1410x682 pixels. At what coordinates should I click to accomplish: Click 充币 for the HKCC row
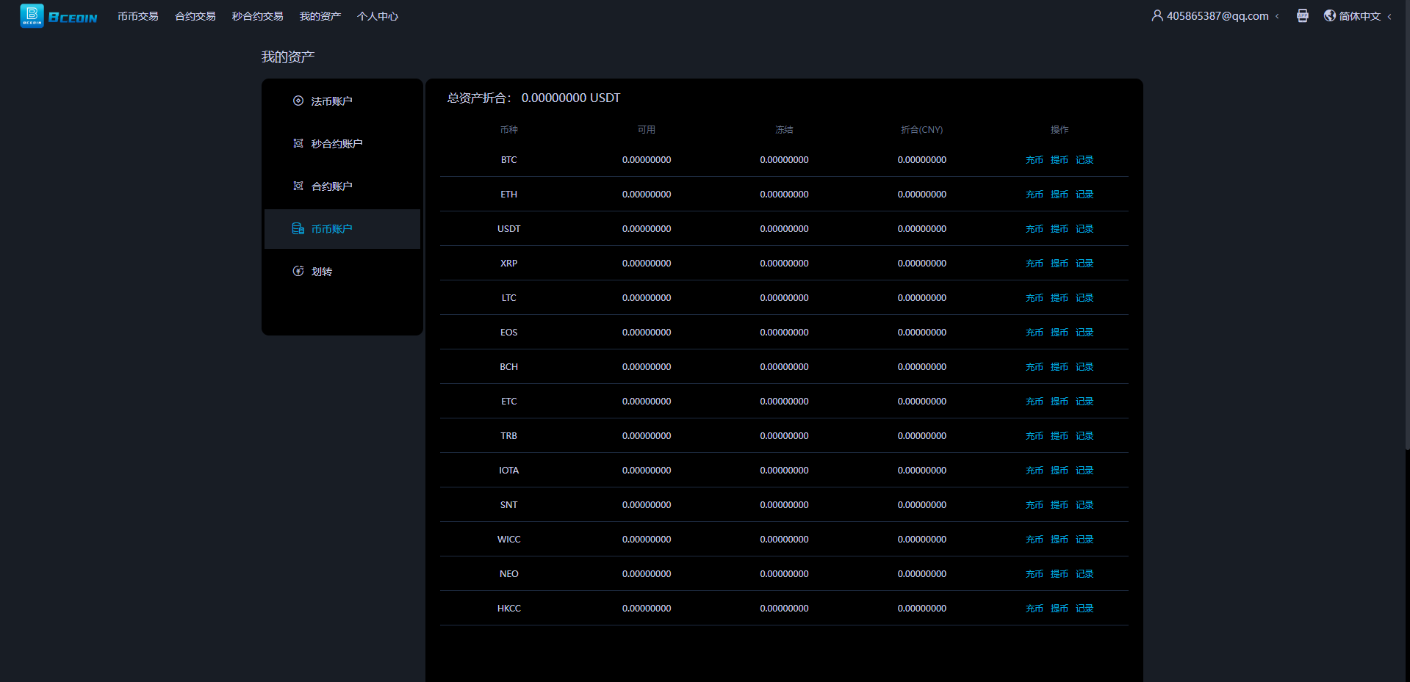[1034, 609]
